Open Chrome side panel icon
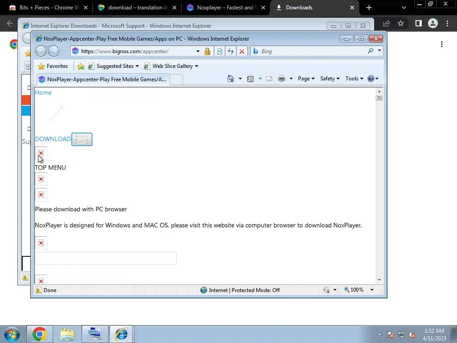 click(419, 23)
